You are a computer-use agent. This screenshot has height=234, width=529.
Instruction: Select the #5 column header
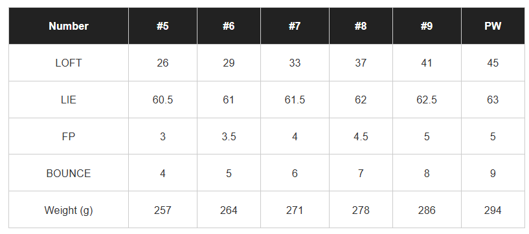coord(163,26)
